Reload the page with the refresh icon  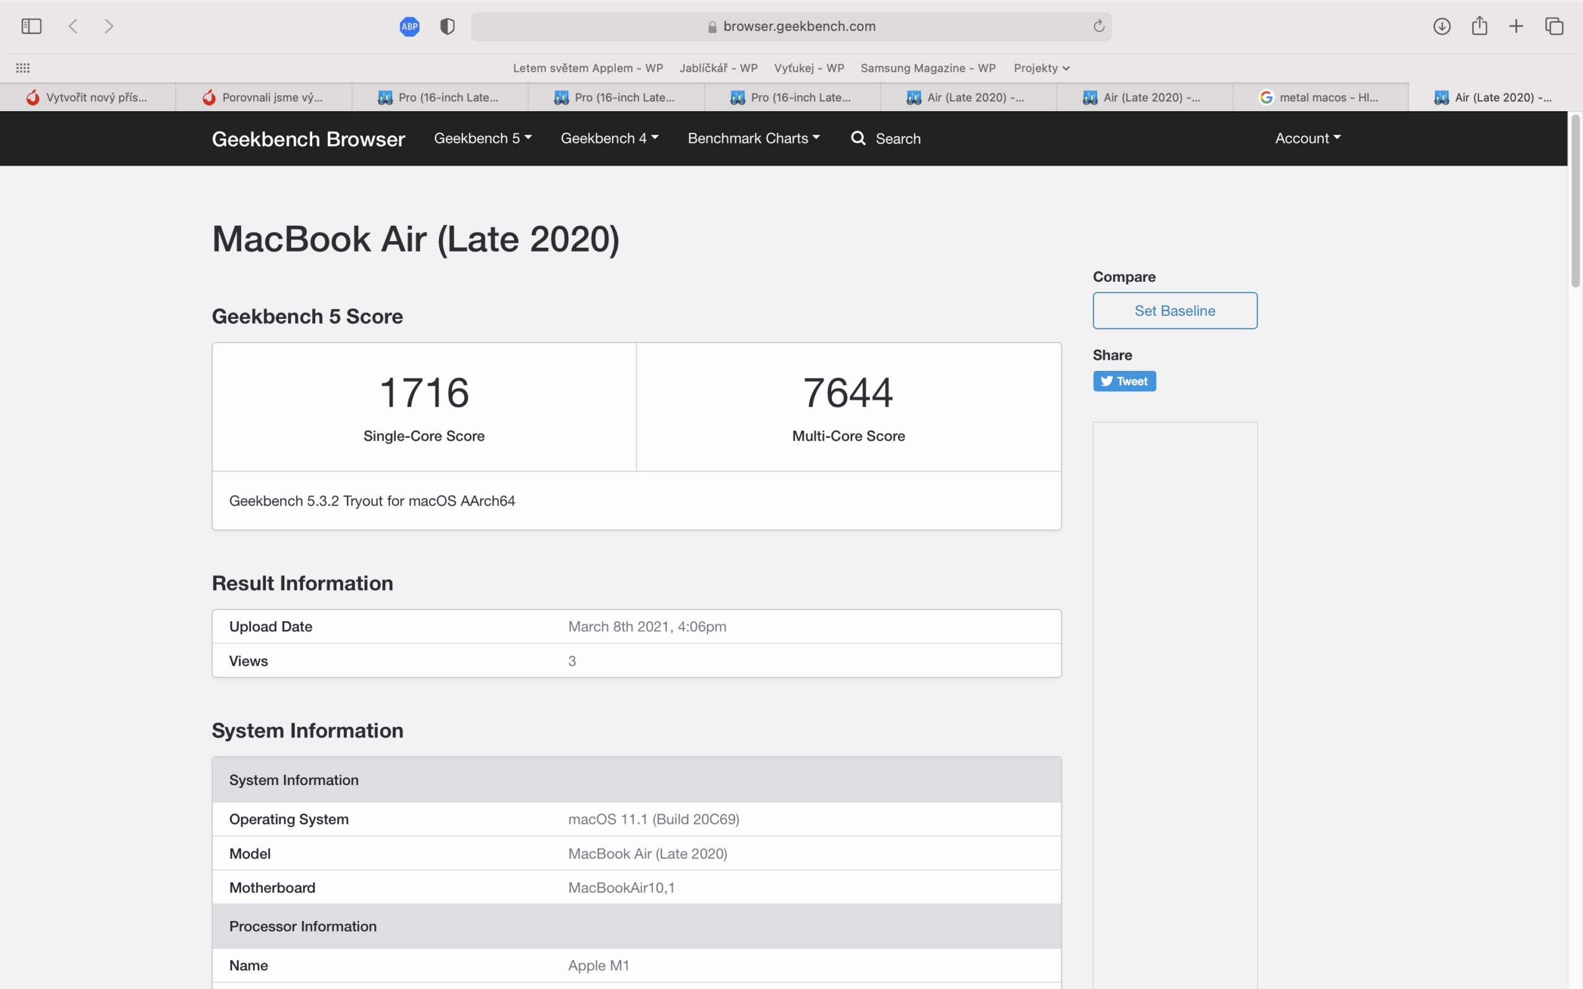(1099, 26)
